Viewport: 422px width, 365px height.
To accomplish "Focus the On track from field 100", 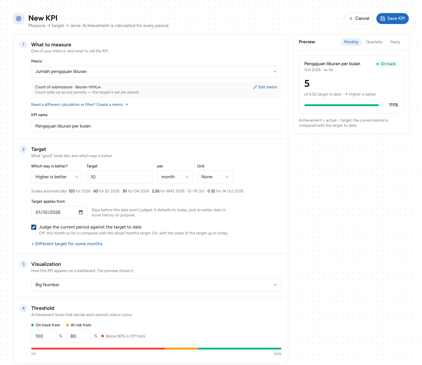I will pos(44,336).
